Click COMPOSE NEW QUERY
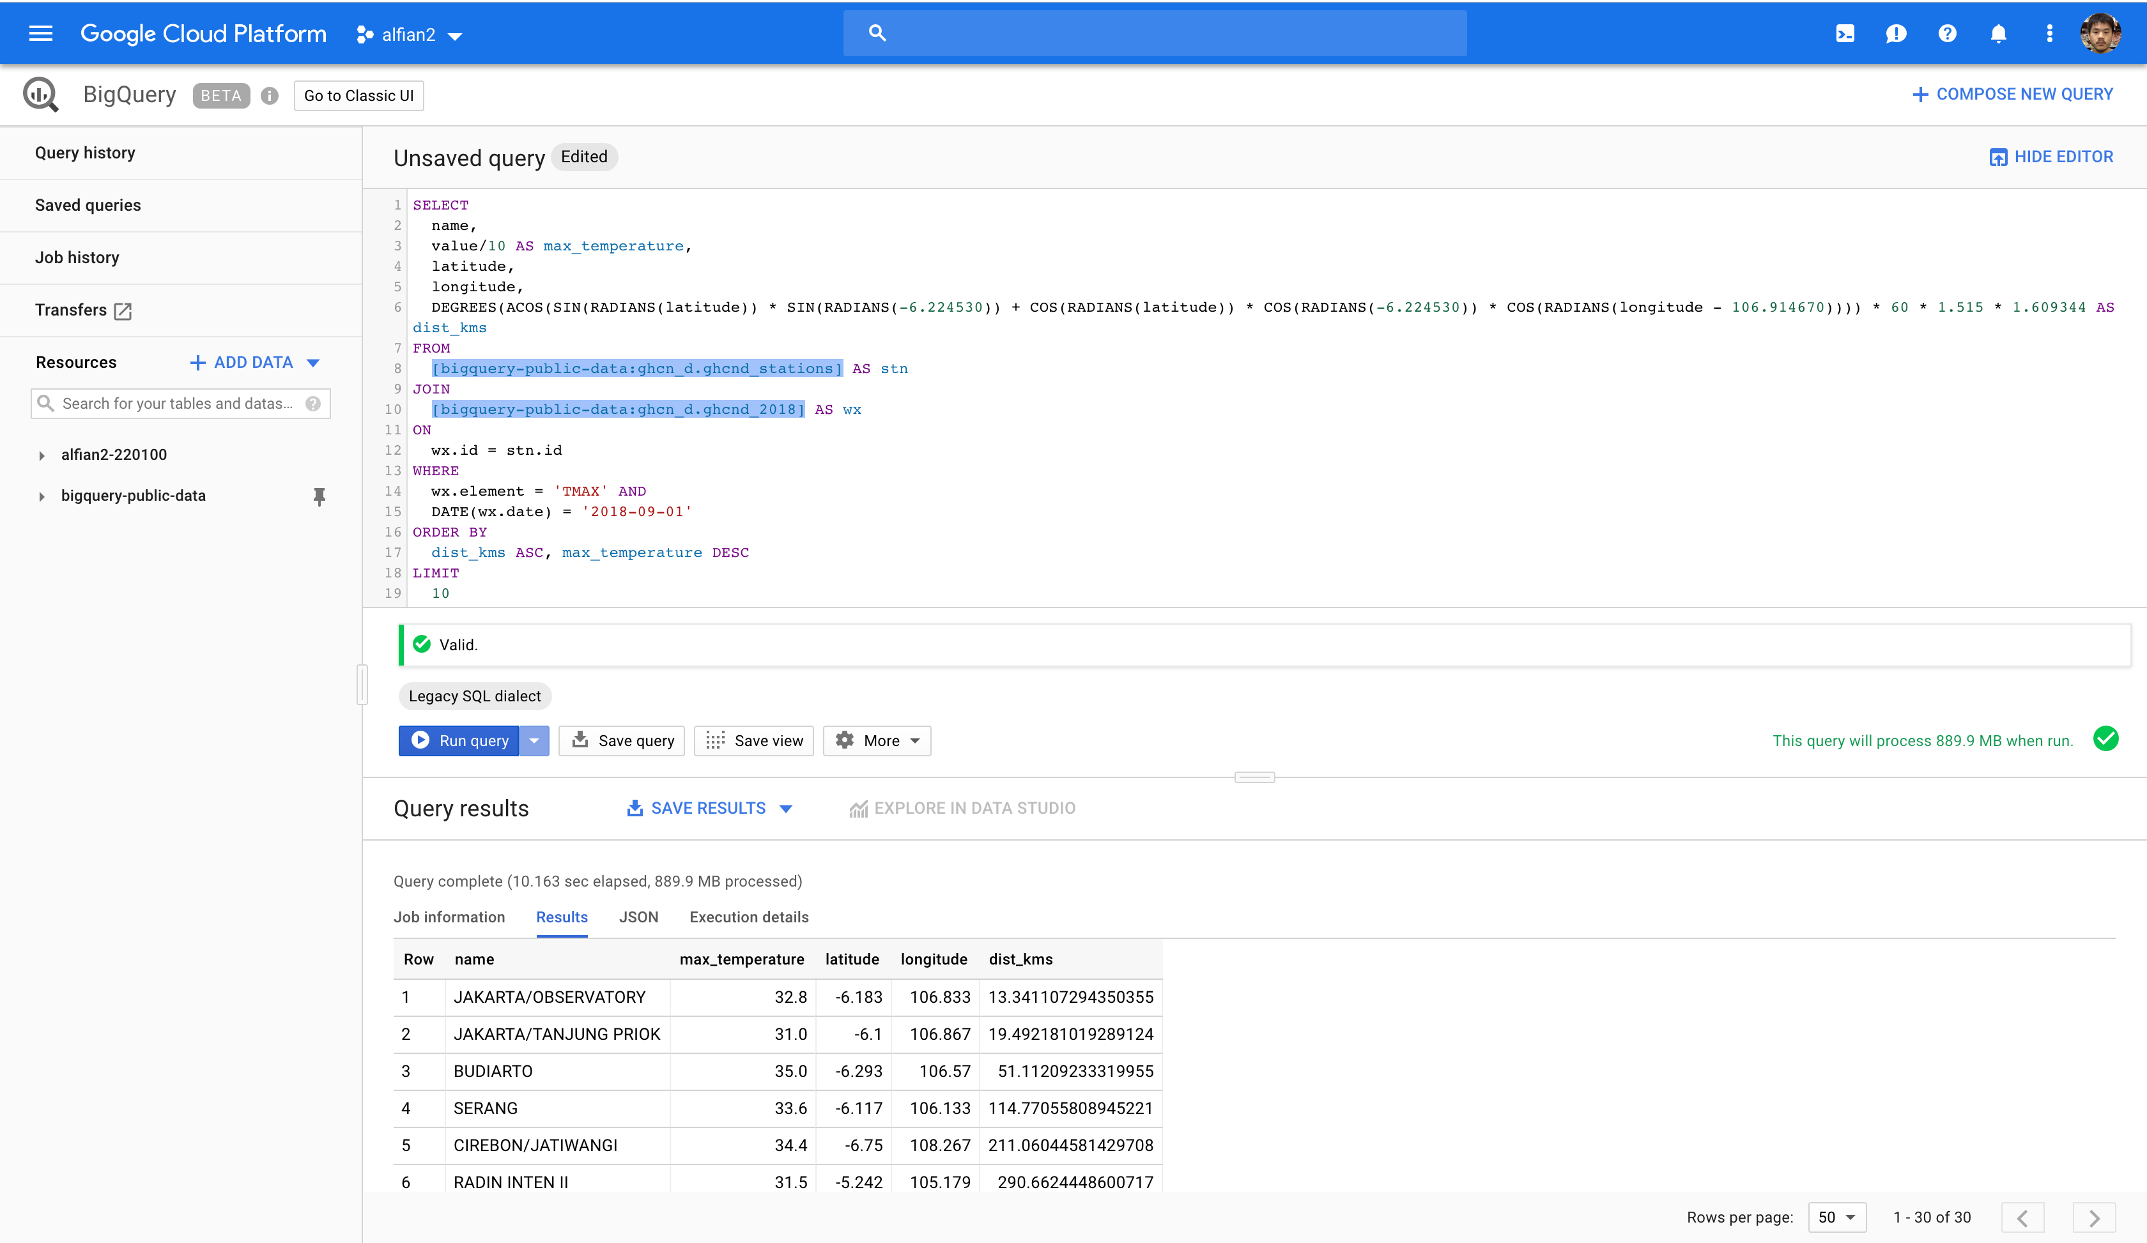 (2012, 94)
